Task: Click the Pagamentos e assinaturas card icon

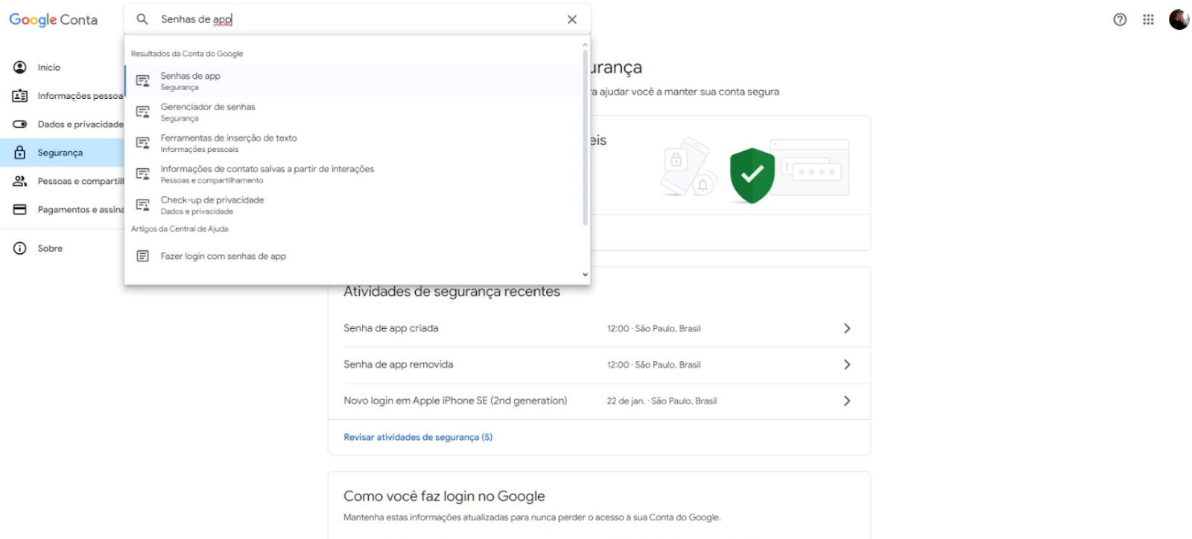Action: 20,209
